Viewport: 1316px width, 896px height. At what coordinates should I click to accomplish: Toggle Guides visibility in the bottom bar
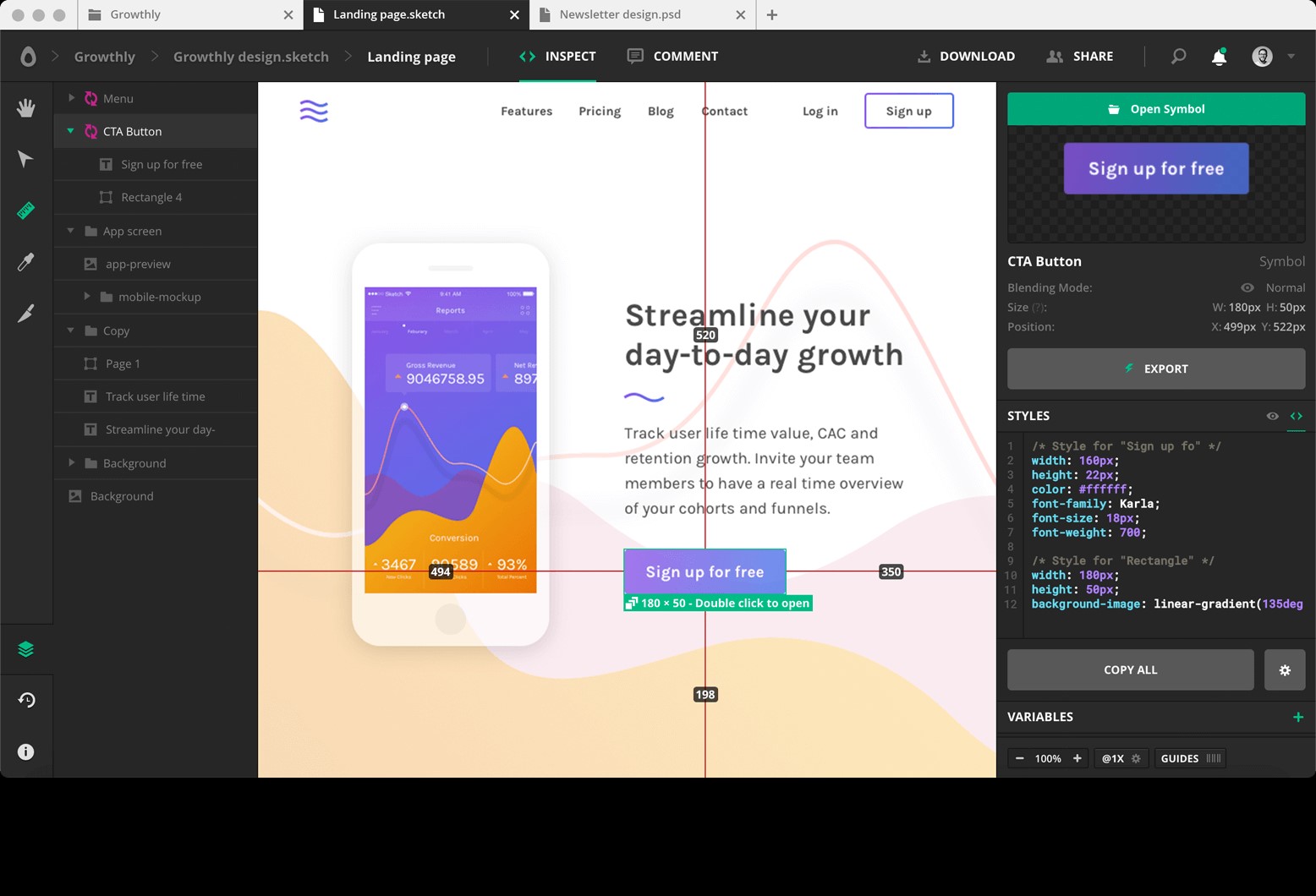[1189, 758]
